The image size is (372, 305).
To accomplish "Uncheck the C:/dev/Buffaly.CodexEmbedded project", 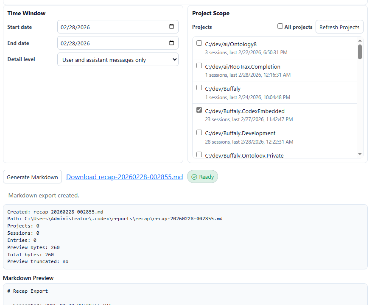I will pos(199,110).
